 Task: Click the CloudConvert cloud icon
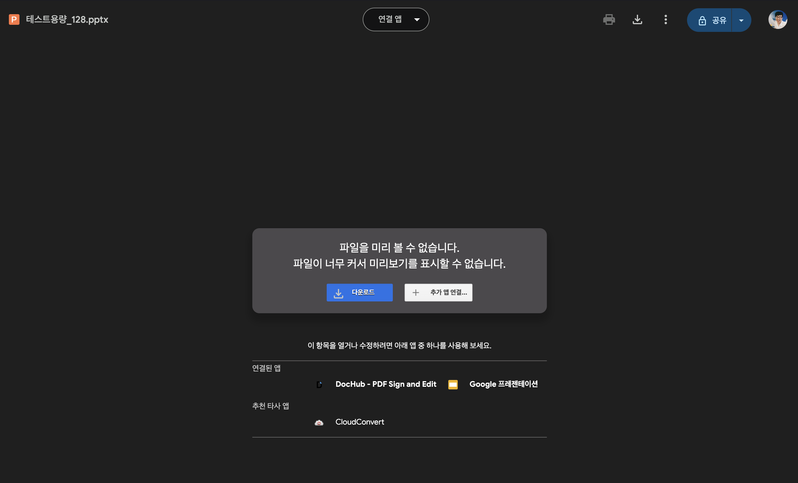pos(319,422)
